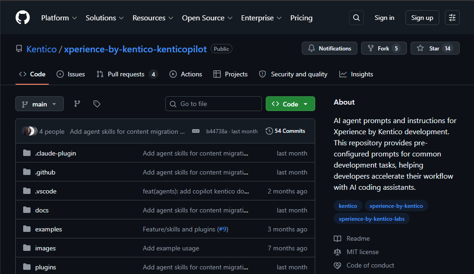Click the Readme book icon
Screen dimensions: 474x274
pos(337,239)
